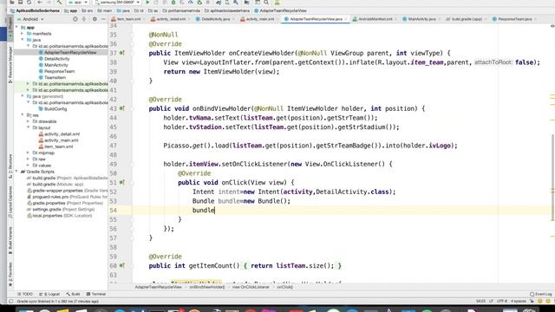Switch to build.gradle (app) tab
Screen dimensions: 555x312
point(467,19)
